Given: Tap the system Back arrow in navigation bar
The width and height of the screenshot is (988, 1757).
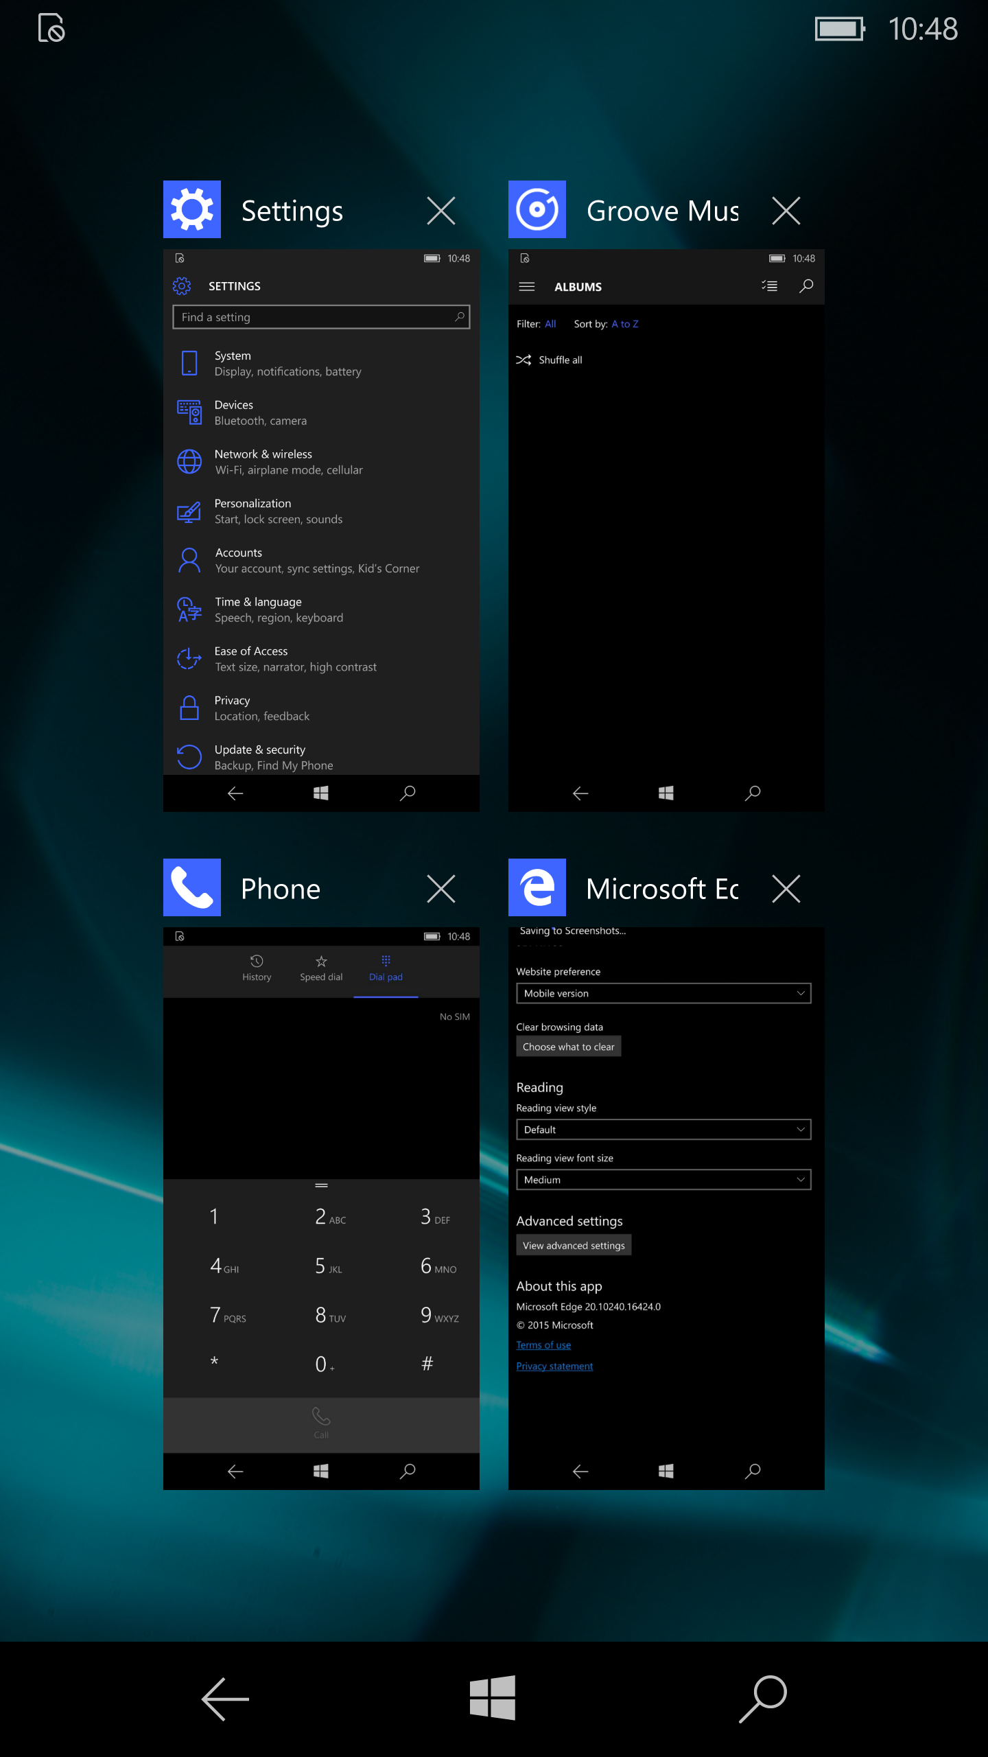Looking at the screenshot, I should tap(225, 1699).
